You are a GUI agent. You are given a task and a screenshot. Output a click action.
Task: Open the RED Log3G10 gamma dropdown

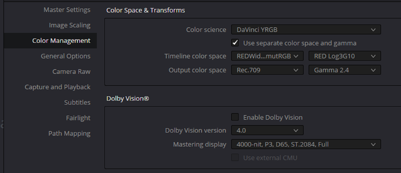pyautogui.click(x=345, y=56)
